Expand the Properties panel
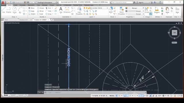The height and width of the screenshot is (103, 184). 130,17
